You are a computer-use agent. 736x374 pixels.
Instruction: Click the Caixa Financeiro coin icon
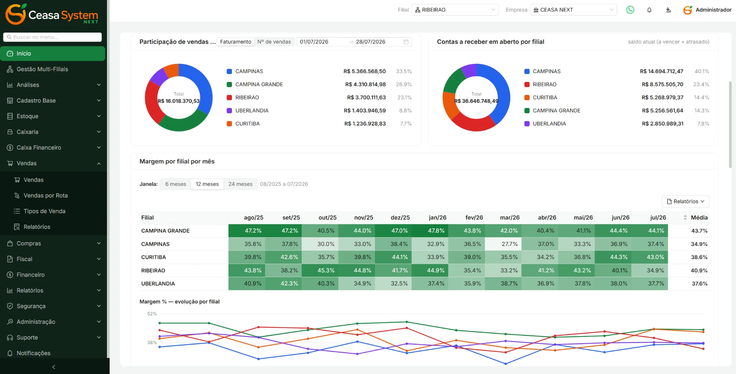click(x=10, y=148)
